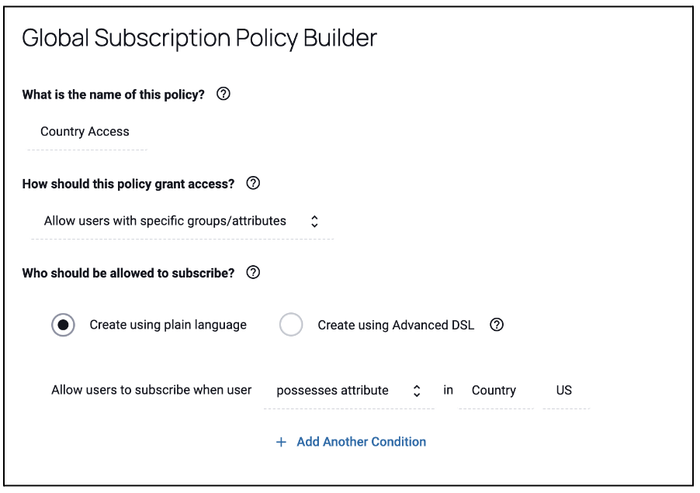The height and width of the screenshot is (493, 700).
Task: Click arrows on the access type selector
Action: (314, 222)
